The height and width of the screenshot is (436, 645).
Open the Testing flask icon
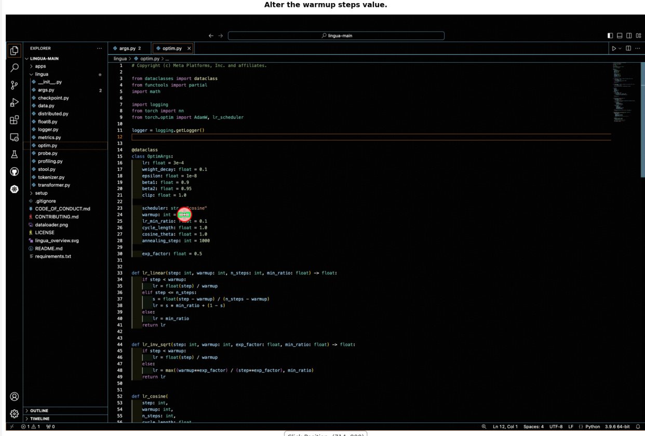coord(15,155)
